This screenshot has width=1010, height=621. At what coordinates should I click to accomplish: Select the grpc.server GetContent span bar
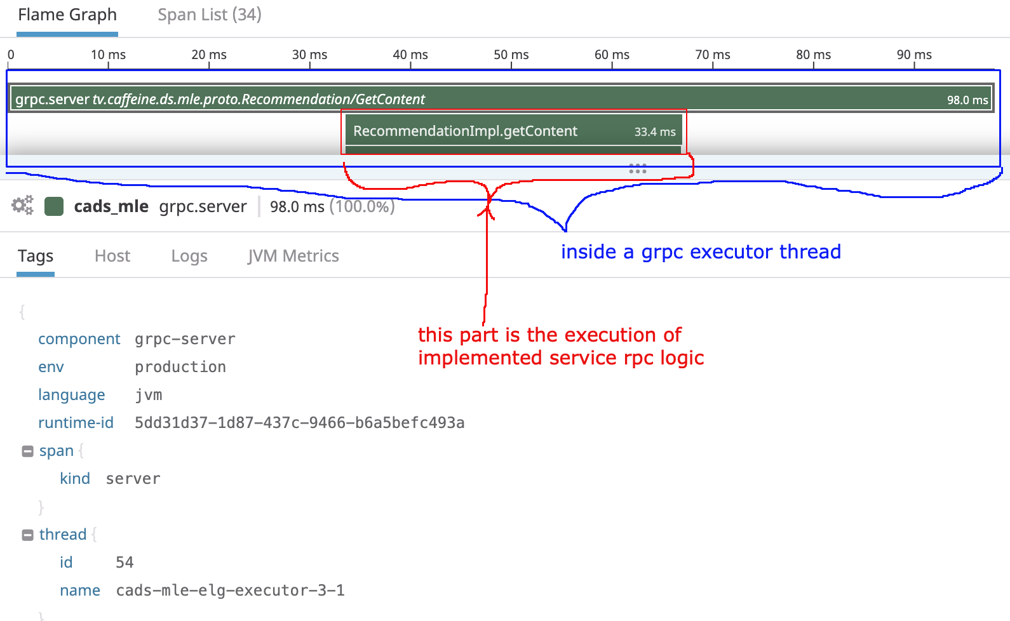click(x=502, y=99)
